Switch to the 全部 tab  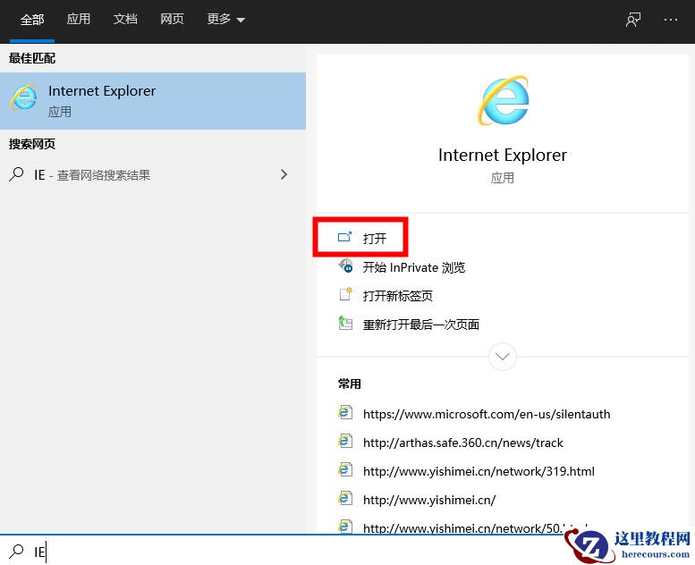click(x=32, y=20)
